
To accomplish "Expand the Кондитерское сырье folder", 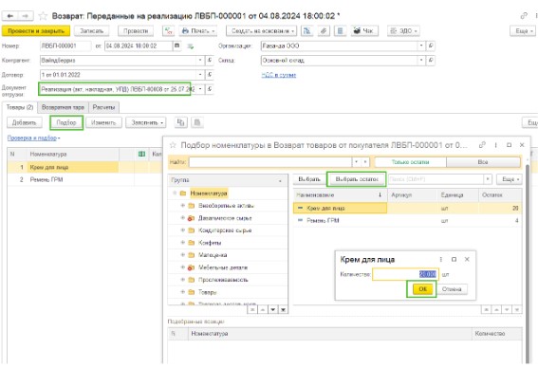I will coord(182,230).
